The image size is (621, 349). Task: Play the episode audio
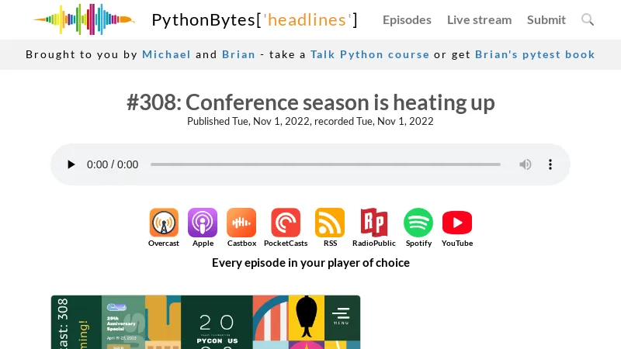click(71, 164)
